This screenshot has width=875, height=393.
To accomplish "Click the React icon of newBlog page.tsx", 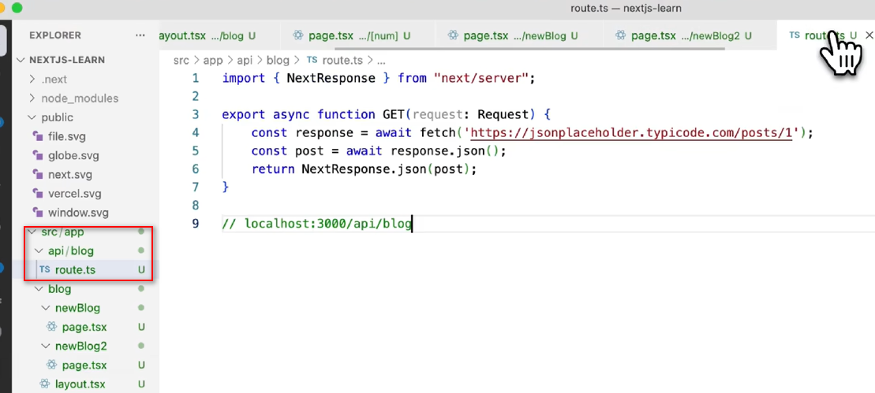I will (x=52, y=327).
